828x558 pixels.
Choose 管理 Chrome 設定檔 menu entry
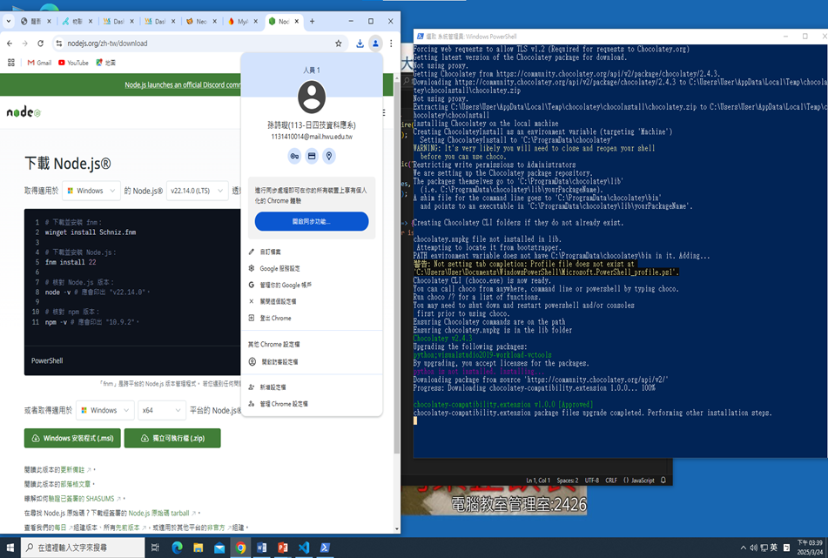pyautogui.click(x=284, y=404)
